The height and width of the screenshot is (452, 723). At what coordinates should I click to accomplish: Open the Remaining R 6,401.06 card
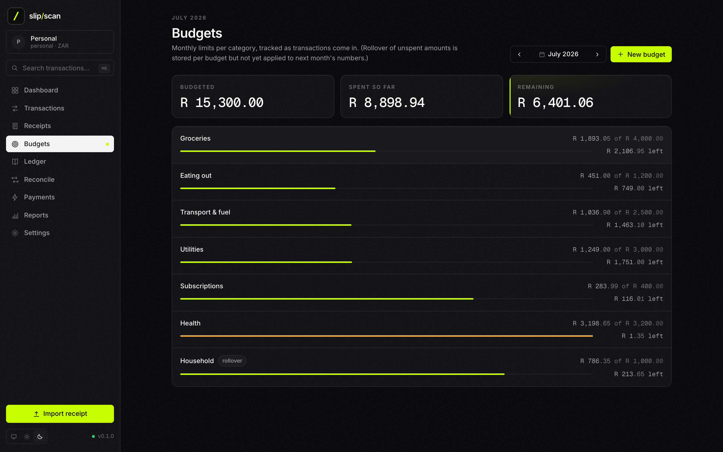[590, 96]
